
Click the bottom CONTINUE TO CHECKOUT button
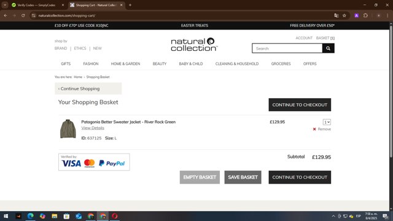300,177
